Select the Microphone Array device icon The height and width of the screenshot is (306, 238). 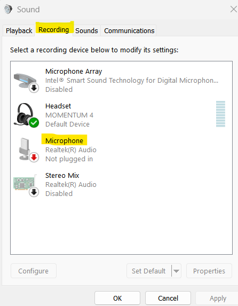pos(25,81)
